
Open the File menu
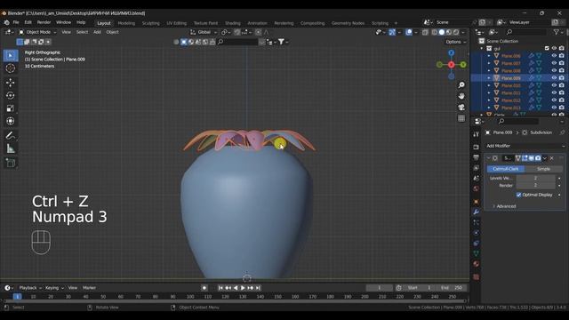16,22
